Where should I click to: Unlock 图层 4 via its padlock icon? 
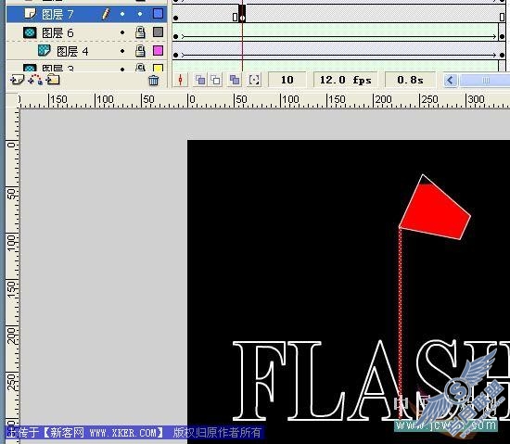tap(140, 51)
